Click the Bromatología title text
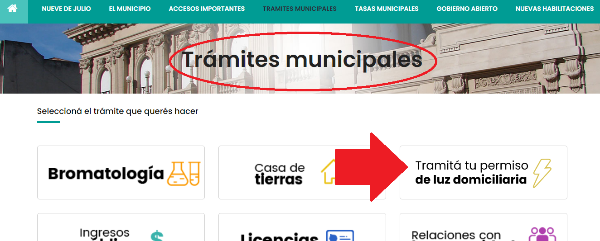Screen dimensions: 600x241 coord(106,174)
